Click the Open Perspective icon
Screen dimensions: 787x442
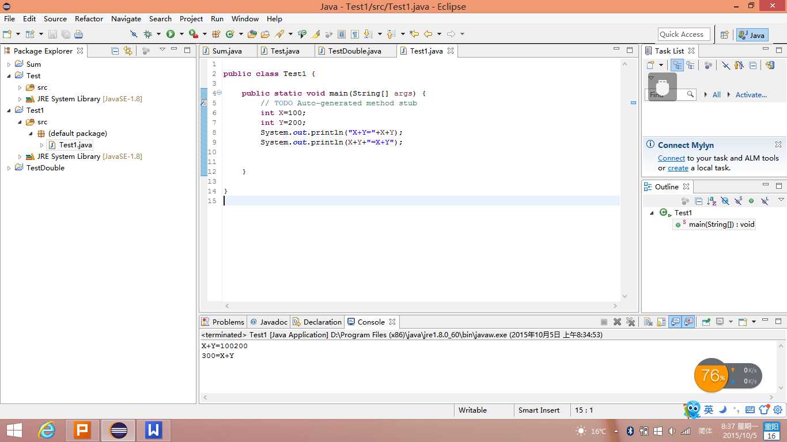(725, 35)
